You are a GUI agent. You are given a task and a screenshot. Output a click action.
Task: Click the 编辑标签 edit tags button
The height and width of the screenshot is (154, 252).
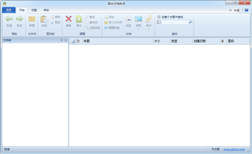tap(112, 28)
